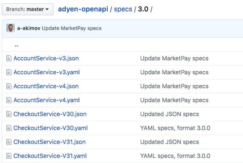This screenshot has width=243, height=163.
Task: Open the CheckoutService-V30.json file
Action: [50, 114]
